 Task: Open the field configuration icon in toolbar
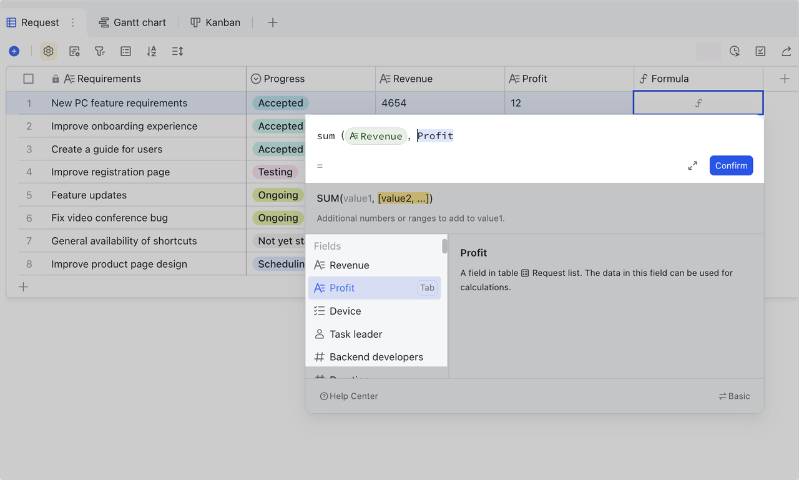74,51
